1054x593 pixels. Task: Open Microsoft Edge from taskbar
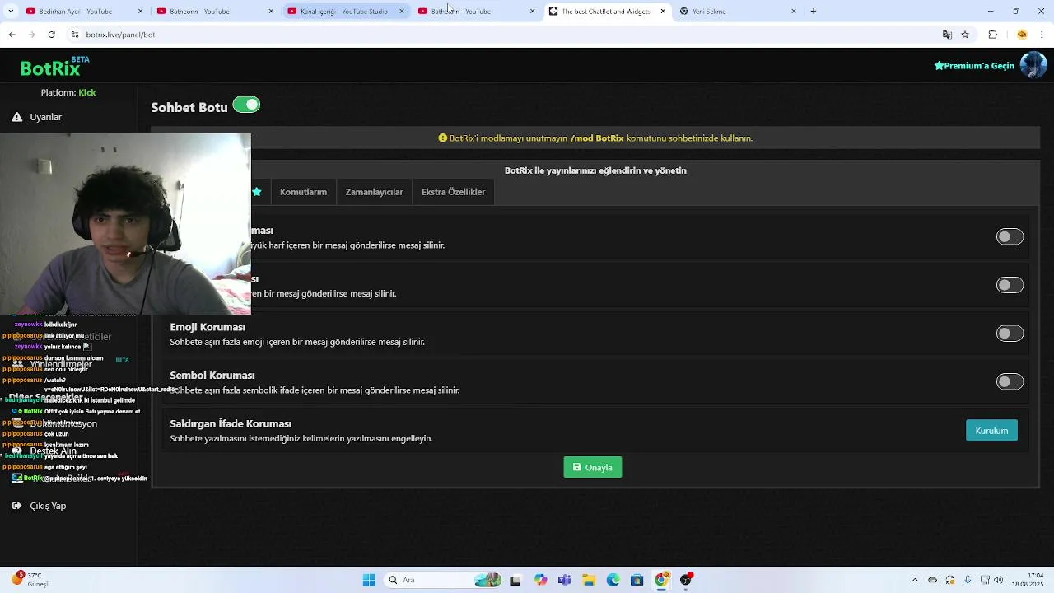point(613,580)
